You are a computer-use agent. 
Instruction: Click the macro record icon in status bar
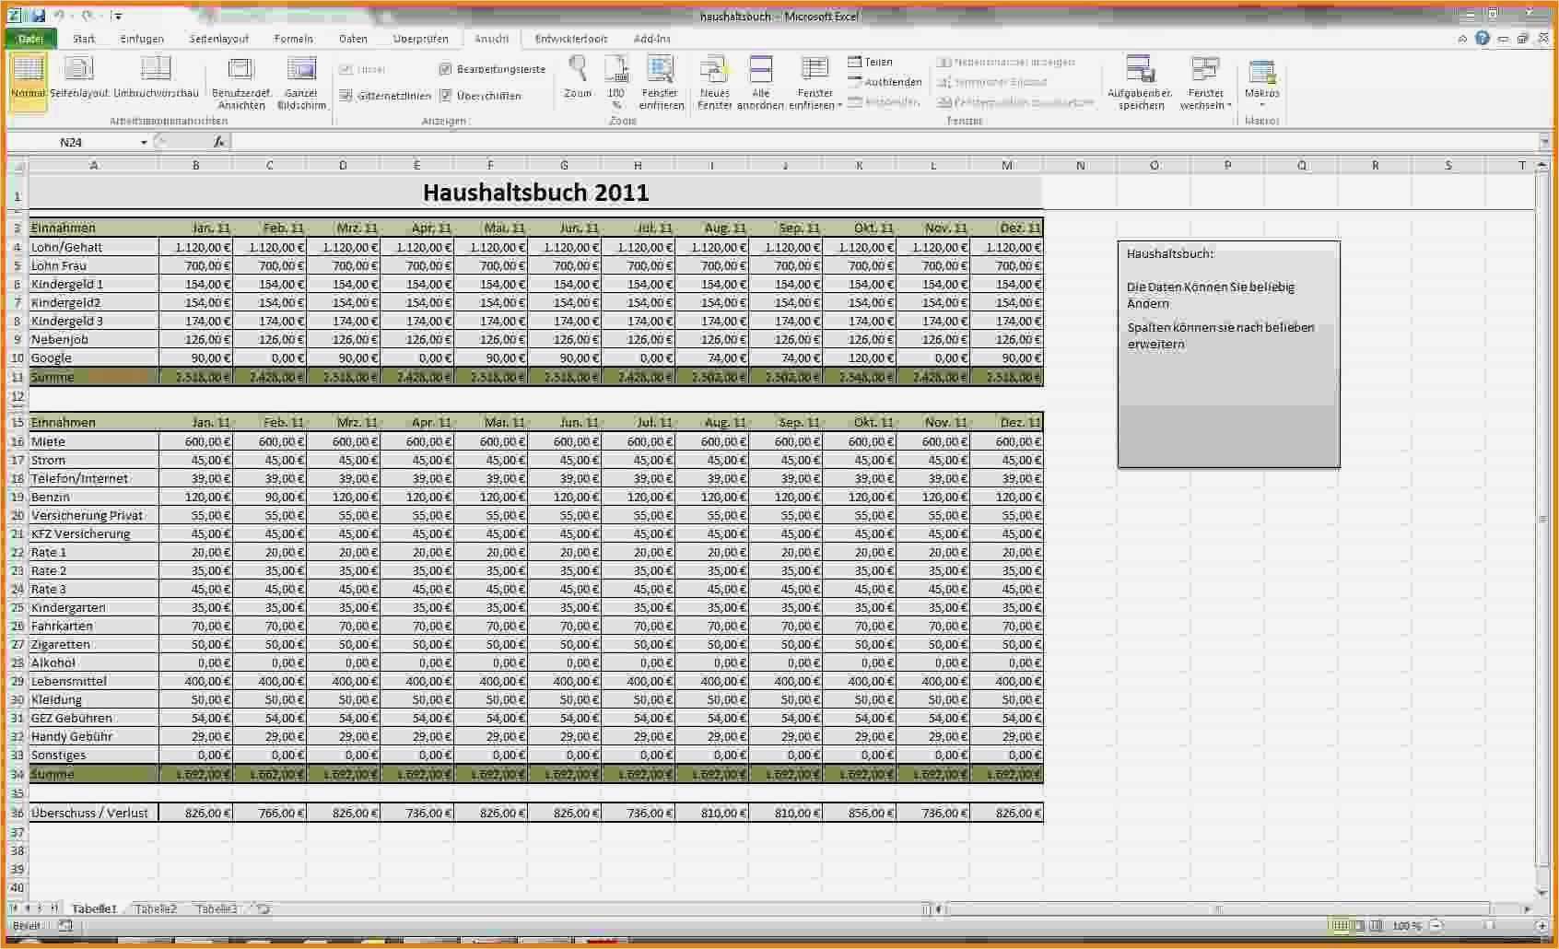(x=64, y=926)
